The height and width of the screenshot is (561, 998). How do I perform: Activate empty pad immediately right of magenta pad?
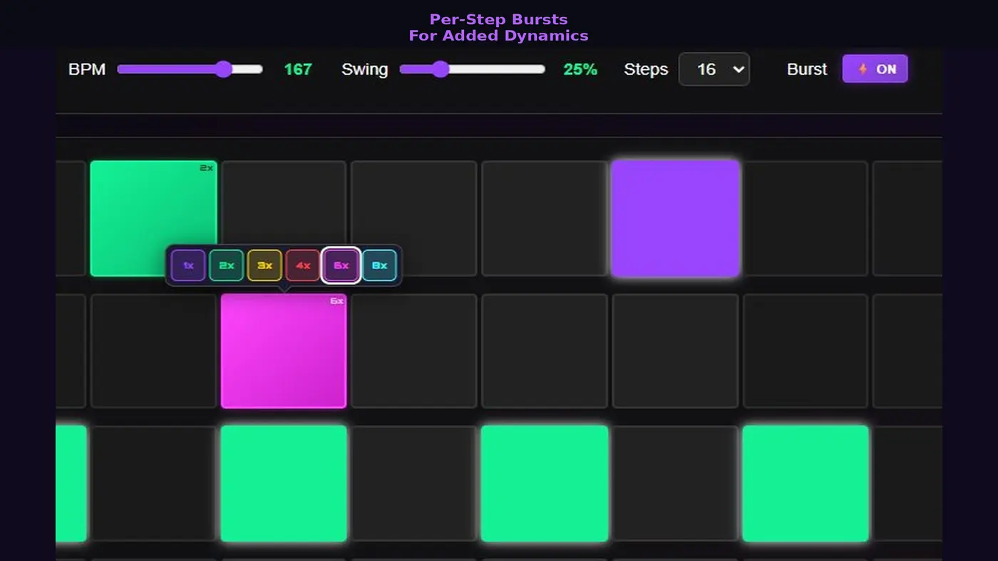click(x=413, y=351)
